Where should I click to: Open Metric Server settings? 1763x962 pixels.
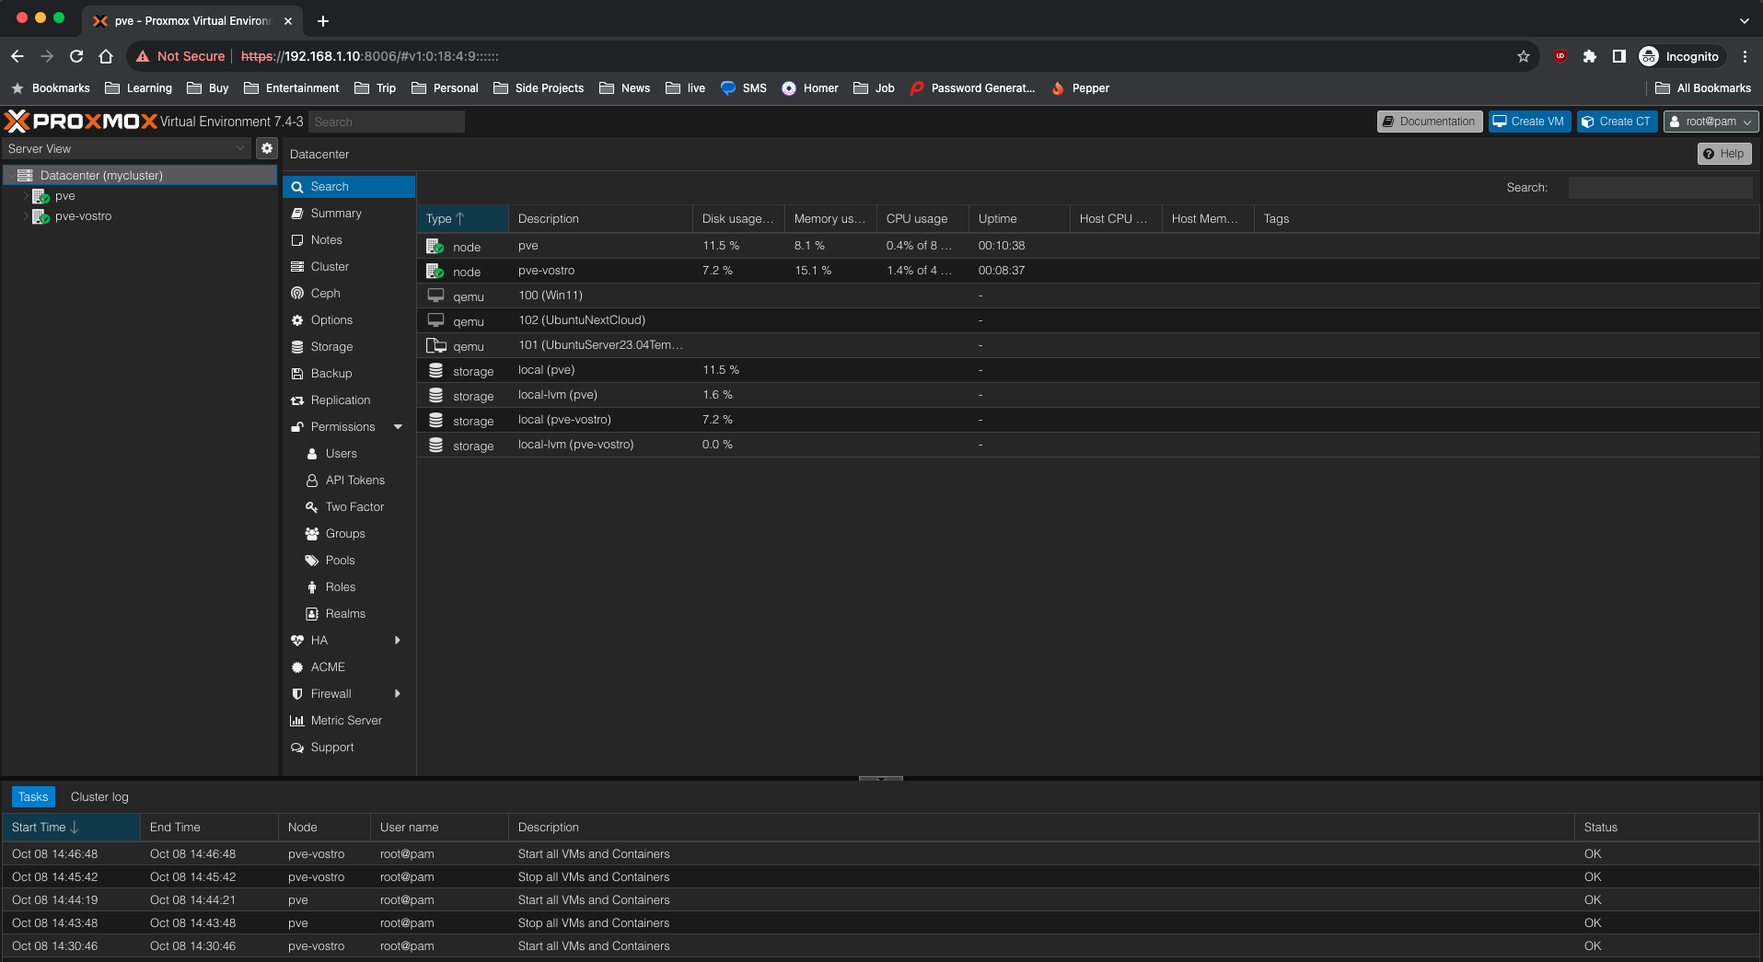click(x=349, y=720)
